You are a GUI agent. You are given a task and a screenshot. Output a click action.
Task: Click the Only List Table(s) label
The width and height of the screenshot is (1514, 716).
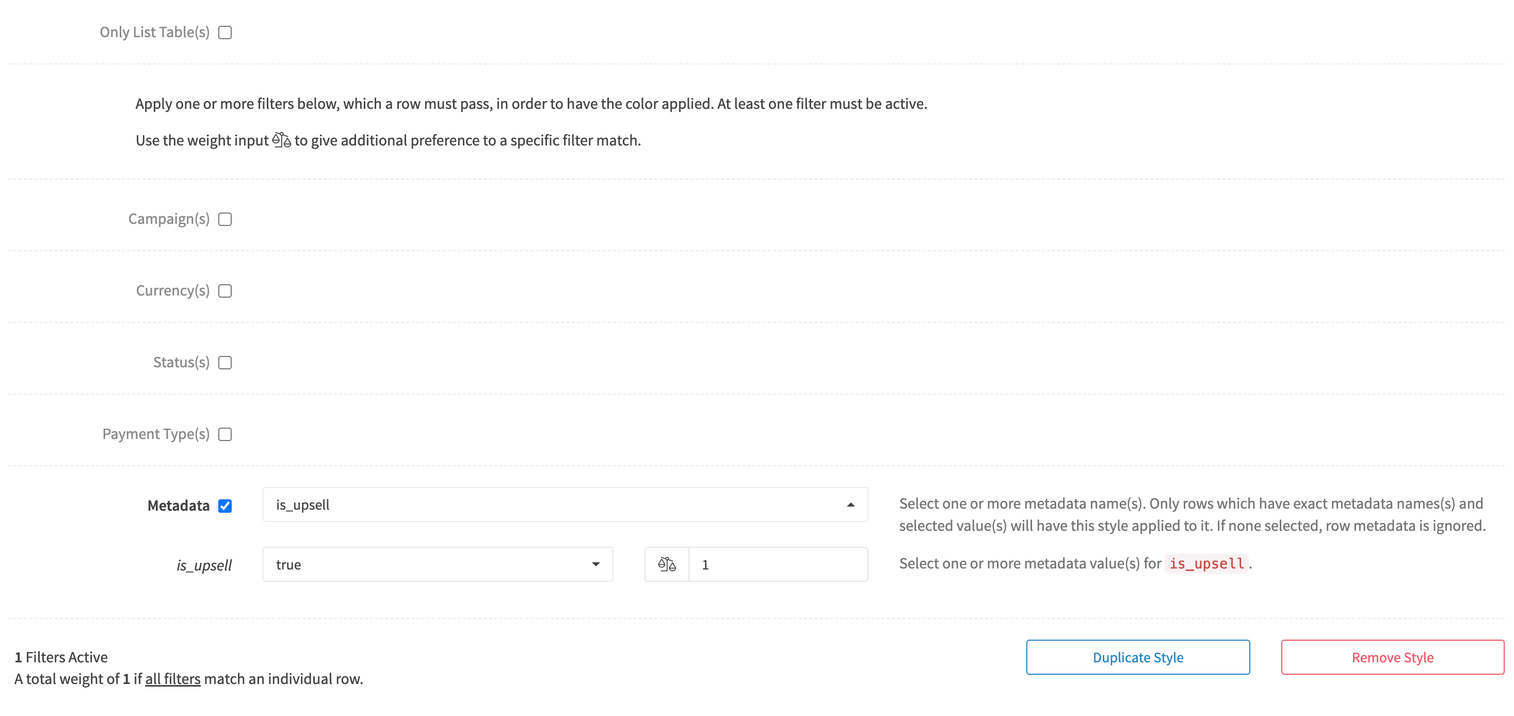[x=155, y=32]
